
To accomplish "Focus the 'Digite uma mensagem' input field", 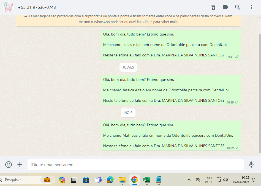I will tap(135, 165).
